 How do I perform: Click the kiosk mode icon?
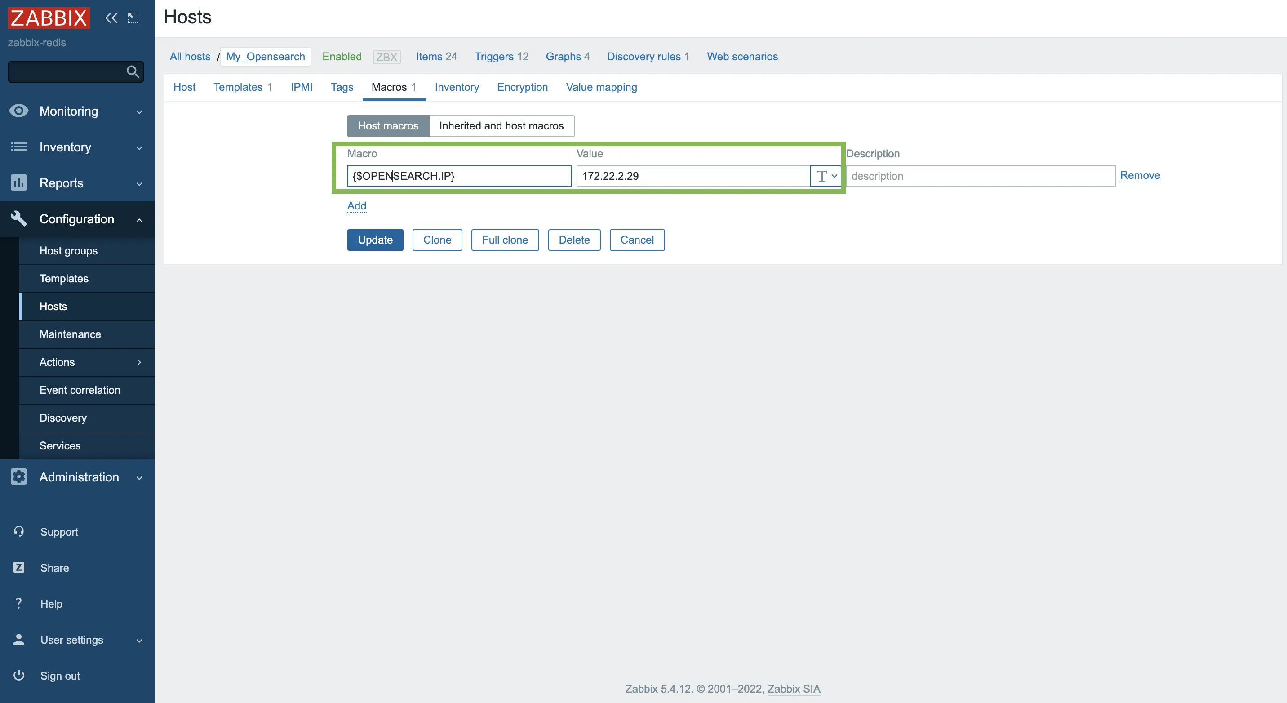(133, 18)
